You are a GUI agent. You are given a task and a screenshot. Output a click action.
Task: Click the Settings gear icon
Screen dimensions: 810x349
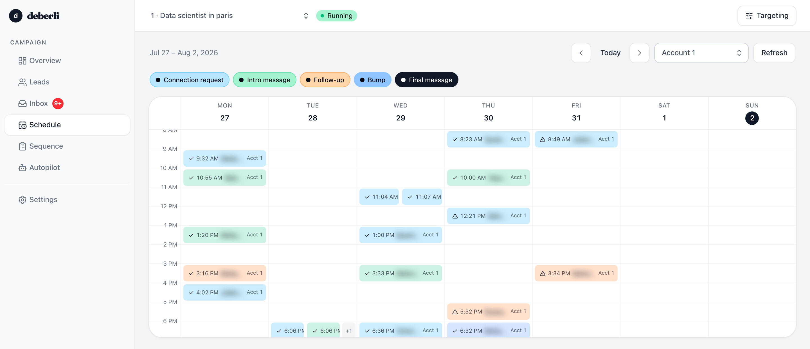(x=22, y=200)
